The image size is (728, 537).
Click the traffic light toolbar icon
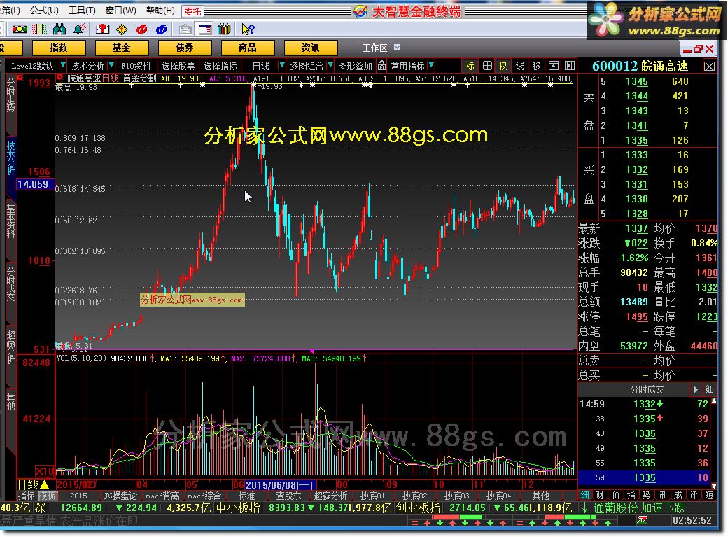[20, 29]
